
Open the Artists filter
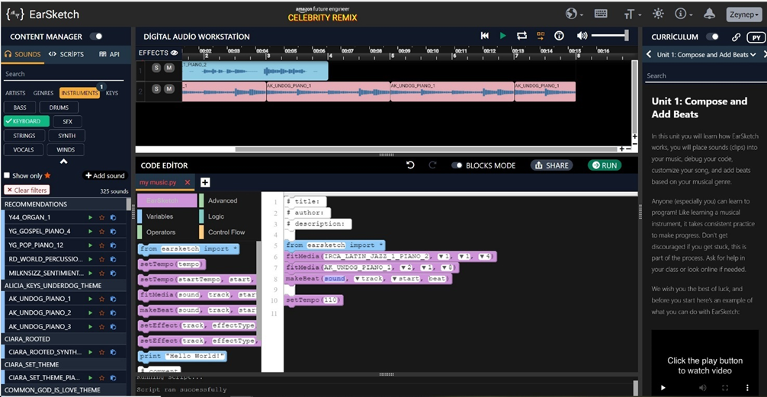click(16, 93)
